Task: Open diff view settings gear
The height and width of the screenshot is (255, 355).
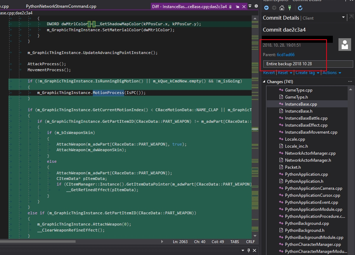Action: (256, 6)
